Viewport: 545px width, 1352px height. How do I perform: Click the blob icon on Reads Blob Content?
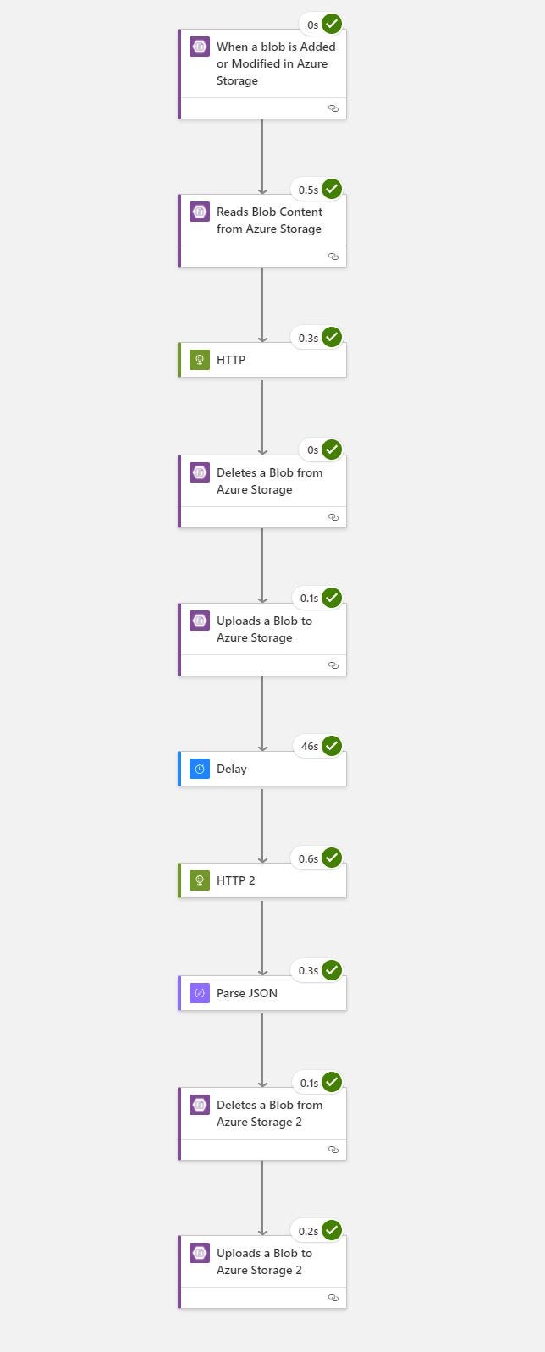(x=200, y=212)
